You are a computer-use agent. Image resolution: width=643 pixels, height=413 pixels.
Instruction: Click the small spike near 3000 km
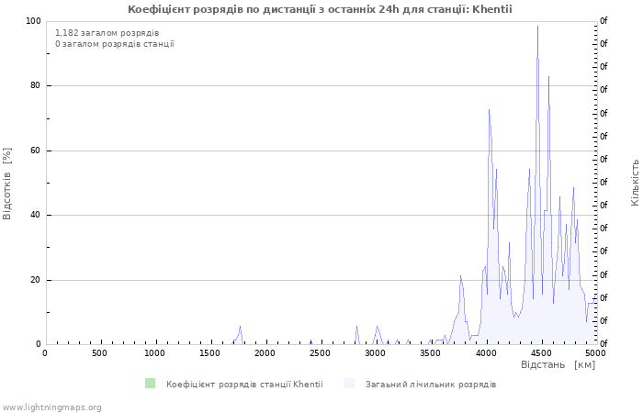[x=377, y=328]
